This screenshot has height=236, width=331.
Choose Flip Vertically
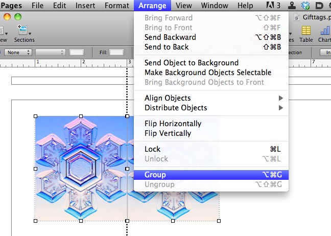(211, 133)
